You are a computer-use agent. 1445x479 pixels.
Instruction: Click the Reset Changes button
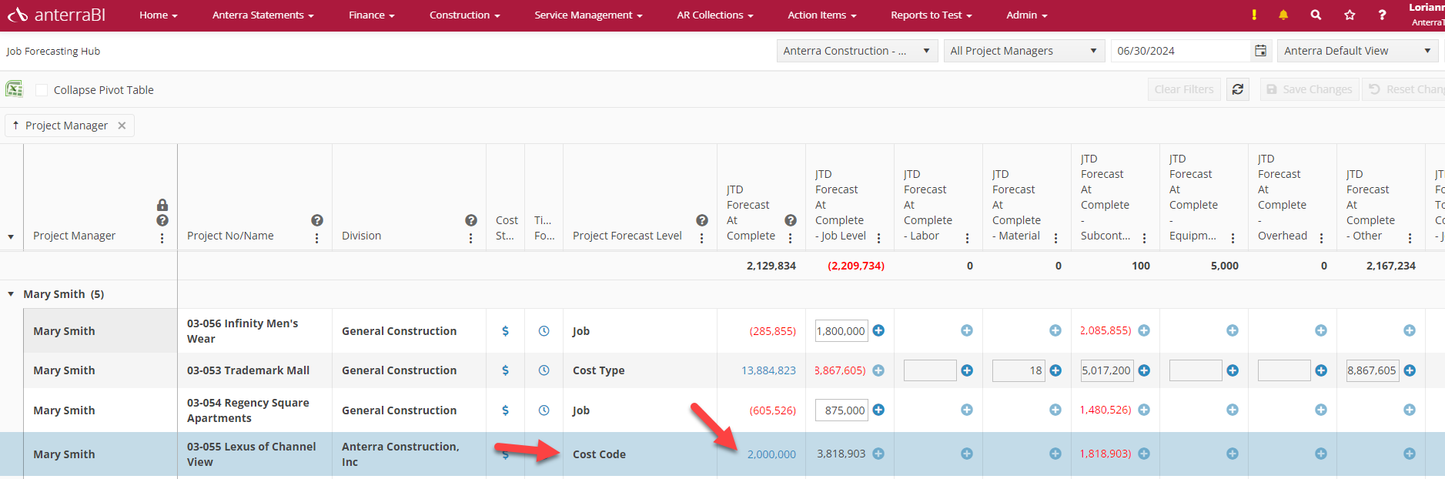1404,89
